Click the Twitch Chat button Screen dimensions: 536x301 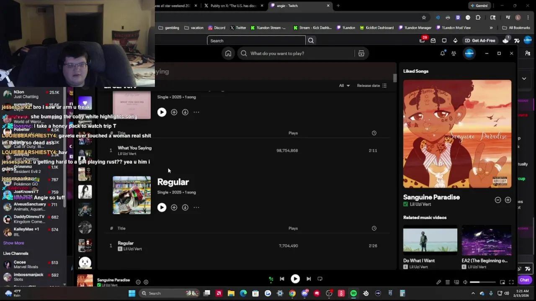[x=525, y=280]
